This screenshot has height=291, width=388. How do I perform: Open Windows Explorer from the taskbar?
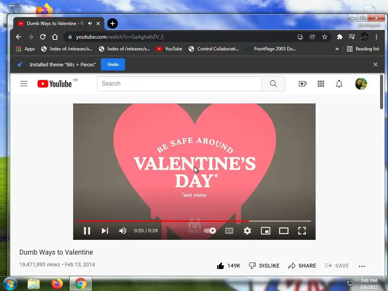point(34,283)
